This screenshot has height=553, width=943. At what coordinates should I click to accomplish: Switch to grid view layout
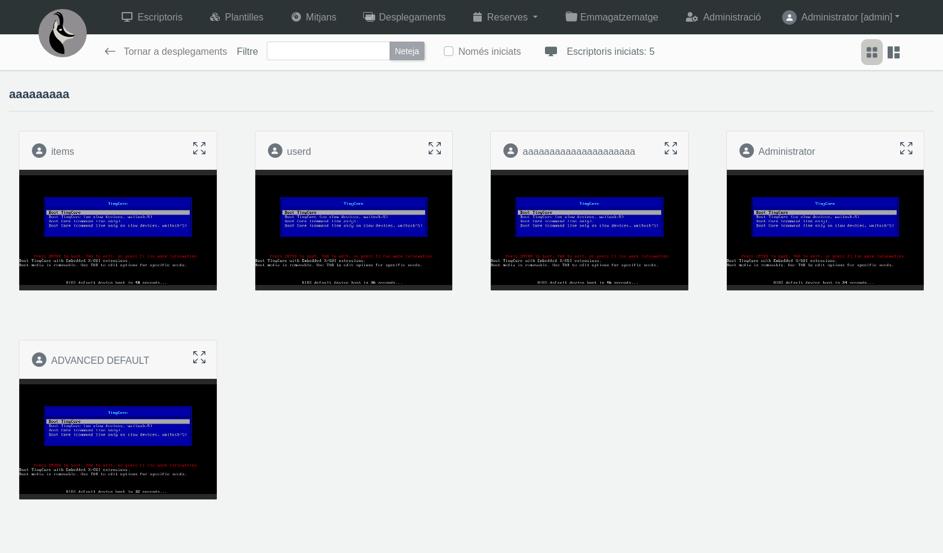point(872,52)
